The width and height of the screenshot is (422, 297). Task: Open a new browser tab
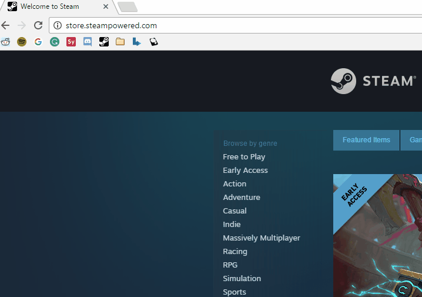pyautogui.click(x=128, y=6)
